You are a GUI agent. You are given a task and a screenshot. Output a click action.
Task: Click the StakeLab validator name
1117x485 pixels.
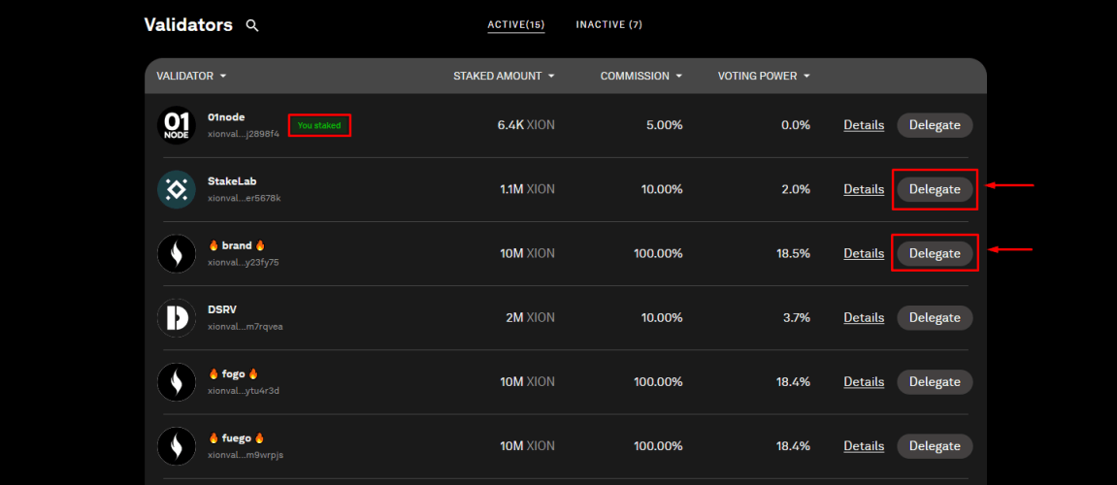click(x=232, y=180)
